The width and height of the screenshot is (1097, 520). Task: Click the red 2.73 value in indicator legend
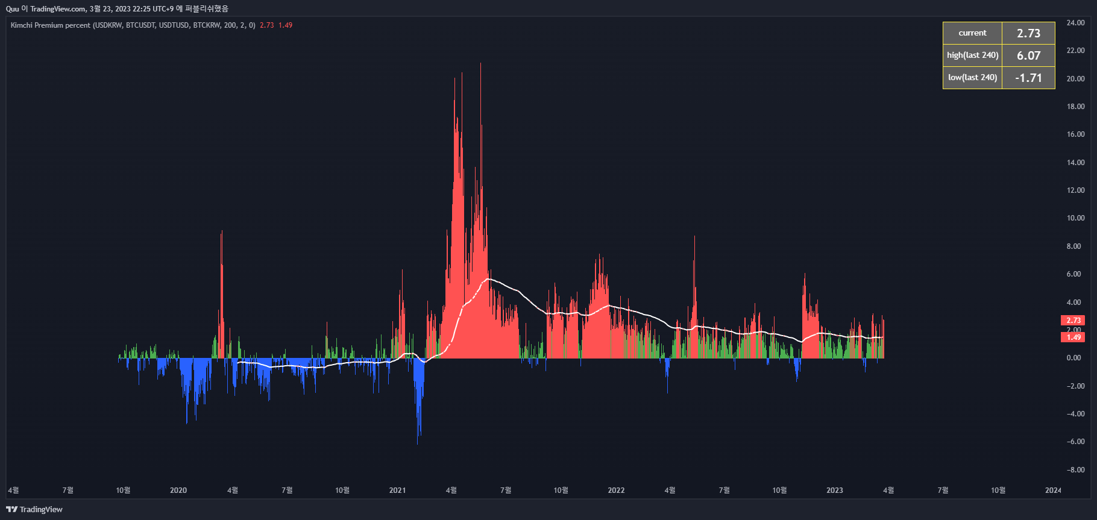[266, 25]
